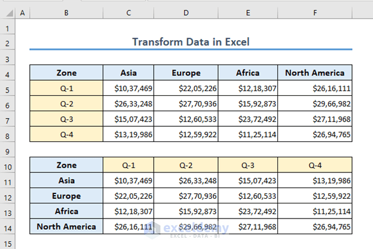The height and width of the screenshot is (249, 373).
Task: Click the Africa header cell in row 4
Action: click(247, 72)
